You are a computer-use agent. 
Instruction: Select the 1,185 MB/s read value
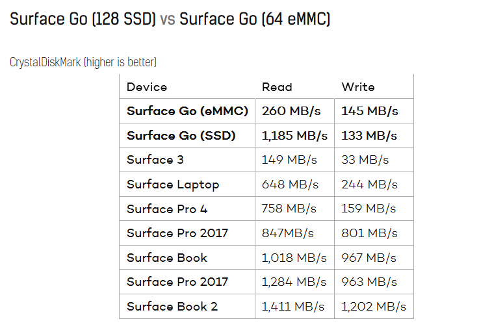(x=294, y=136)
